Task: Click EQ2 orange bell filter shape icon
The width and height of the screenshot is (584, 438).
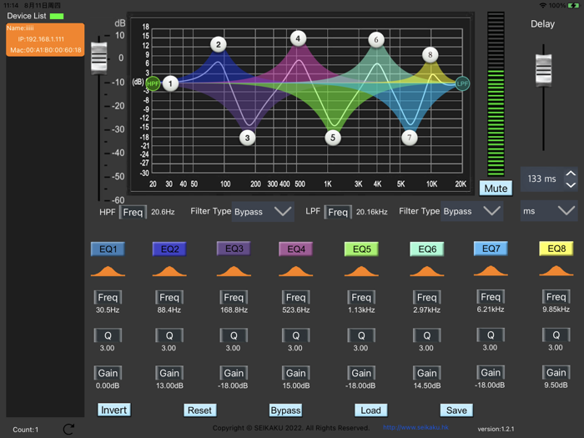Action: tap(169, 271)
